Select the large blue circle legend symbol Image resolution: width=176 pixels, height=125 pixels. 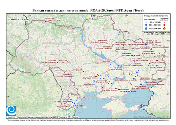pos(146,25)
